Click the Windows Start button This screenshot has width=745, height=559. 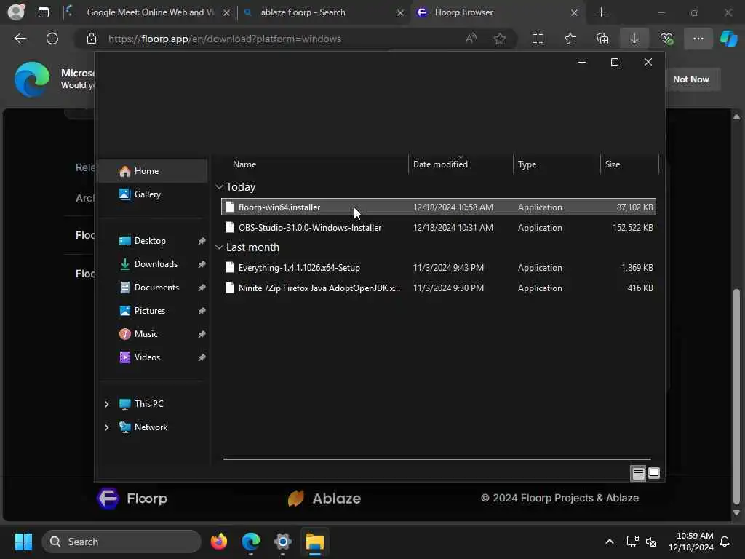pyautogui.click(x=23, y=542)
